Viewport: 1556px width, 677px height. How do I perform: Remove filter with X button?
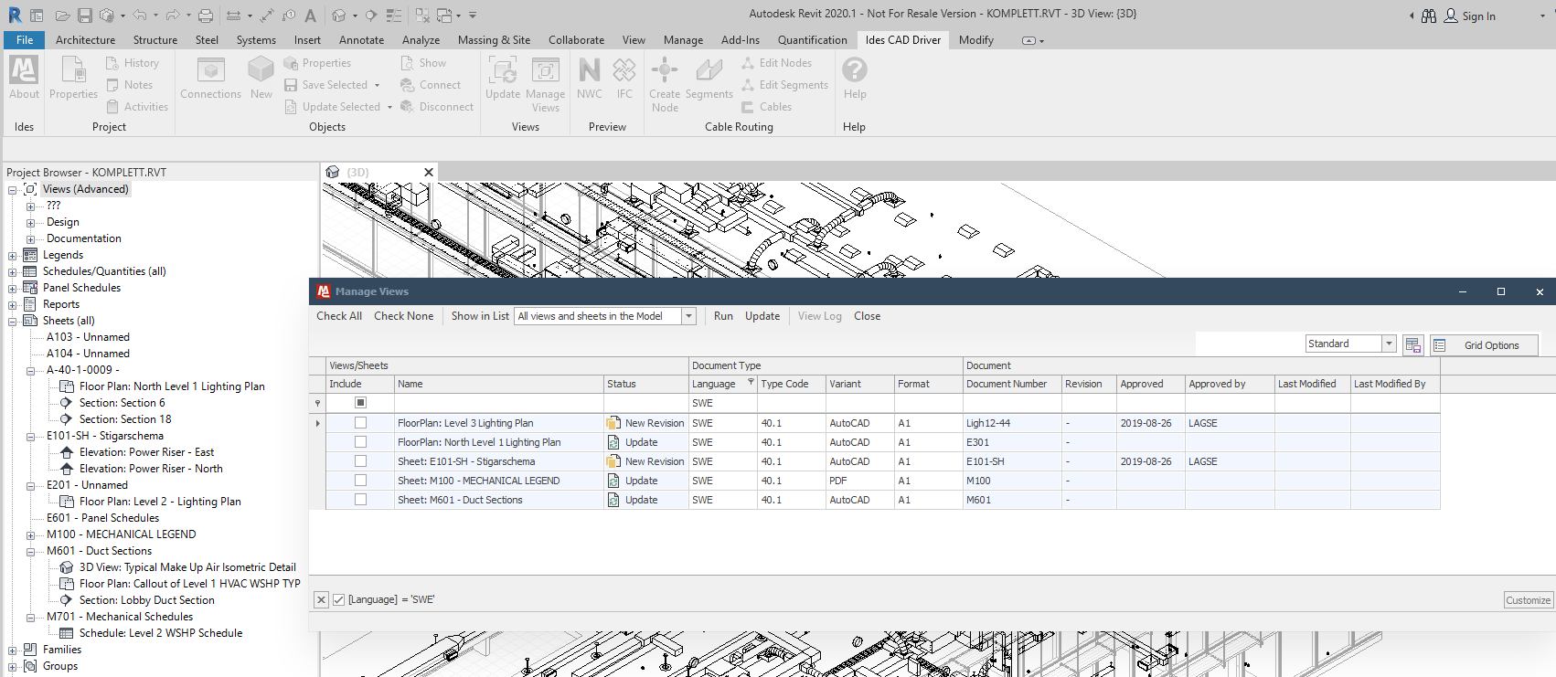coord(321,599)
